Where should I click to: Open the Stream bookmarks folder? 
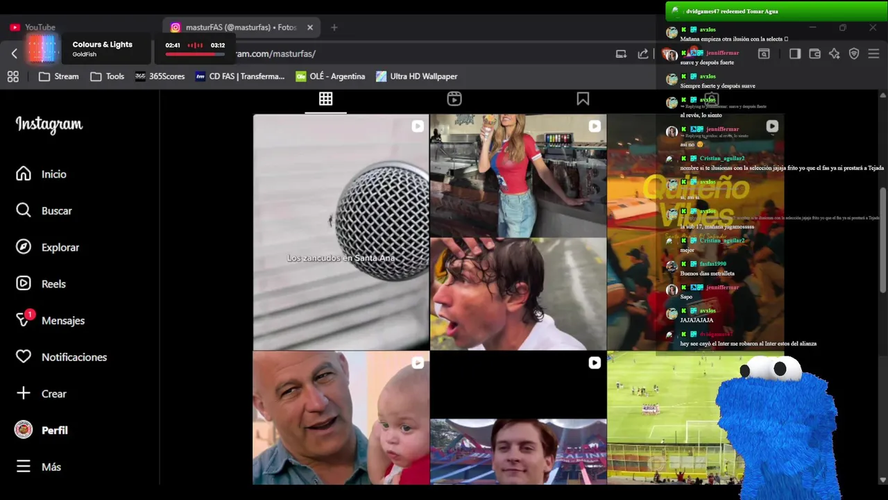point(58,76)
